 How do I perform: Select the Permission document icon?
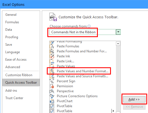[x=52, y=86]
